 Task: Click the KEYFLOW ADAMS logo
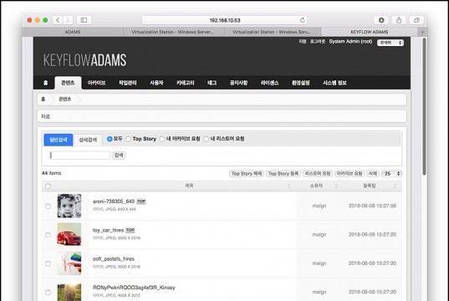point(84,60)
